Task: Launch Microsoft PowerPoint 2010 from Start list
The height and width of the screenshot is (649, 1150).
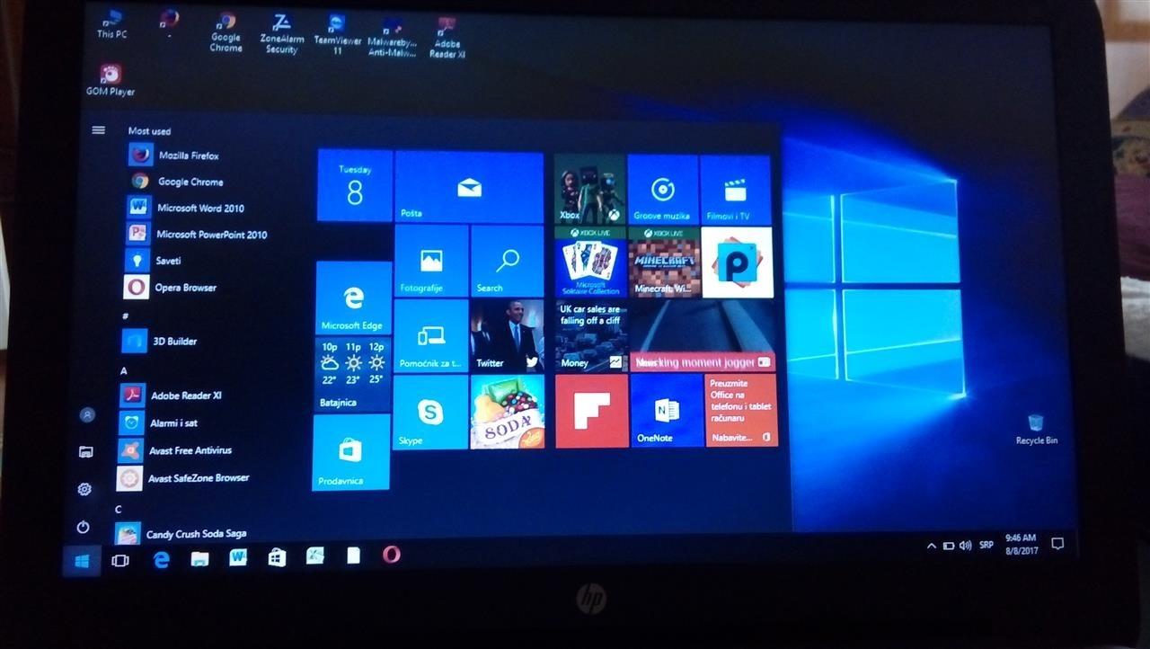Action: coord(196,235)
